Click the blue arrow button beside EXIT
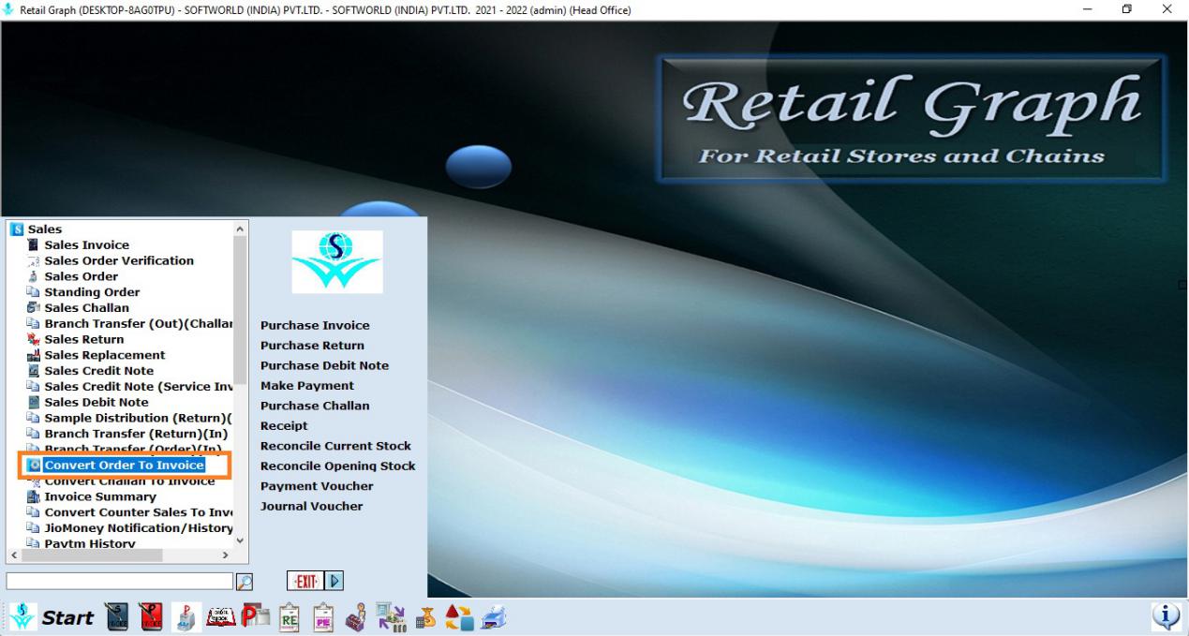The height and width of the screenshot is (636, 1189). (x=334, y=581)
